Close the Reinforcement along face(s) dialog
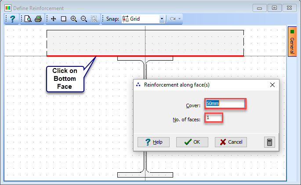 tap(272, 85)
